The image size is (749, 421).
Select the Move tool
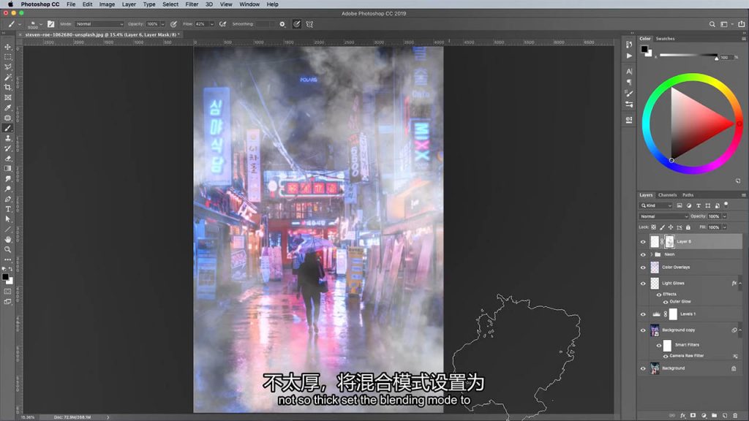[7, 47]
